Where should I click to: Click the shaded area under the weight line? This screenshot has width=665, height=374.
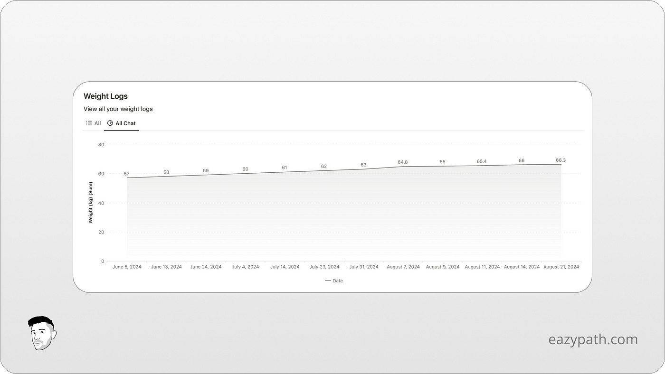point(332,218)
